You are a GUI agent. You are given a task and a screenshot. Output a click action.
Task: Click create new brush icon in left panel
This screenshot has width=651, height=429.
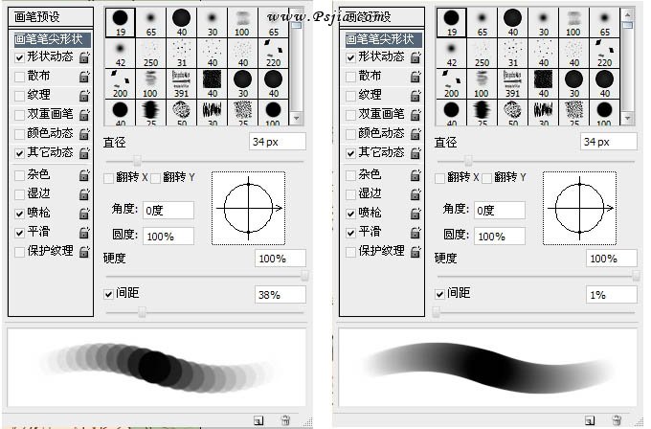(x=258, y=420)
